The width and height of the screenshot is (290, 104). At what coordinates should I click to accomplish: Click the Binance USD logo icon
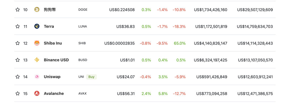(x=37, y=60)
